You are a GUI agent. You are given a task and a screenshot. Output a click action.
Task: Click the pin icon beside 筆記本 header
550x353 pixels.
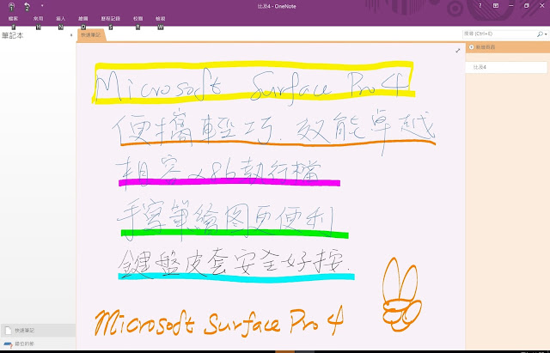[x=71, y=35]
